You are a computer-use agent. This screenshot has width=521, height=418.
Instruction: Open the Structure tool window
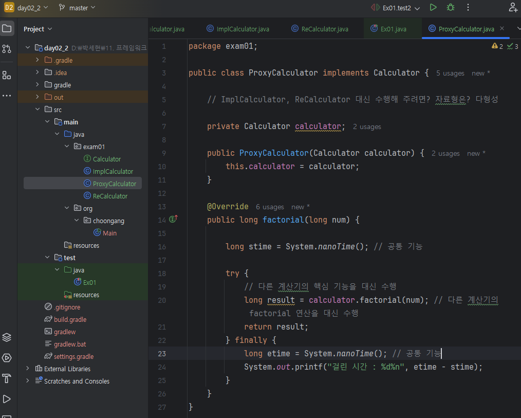(x=7, y=75)
